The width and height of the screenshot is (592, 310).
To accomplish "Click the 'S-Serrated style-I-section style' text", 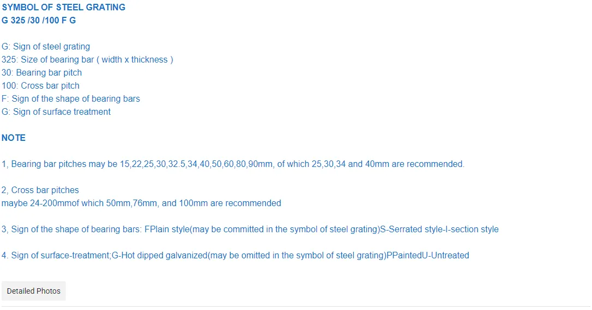I will pos(439,230).
